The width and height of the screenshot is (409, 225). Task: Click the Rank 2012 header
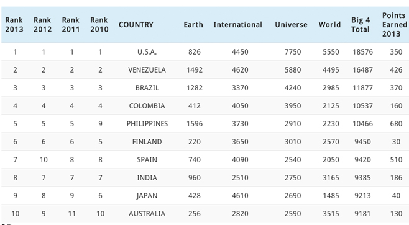point(42,25)
